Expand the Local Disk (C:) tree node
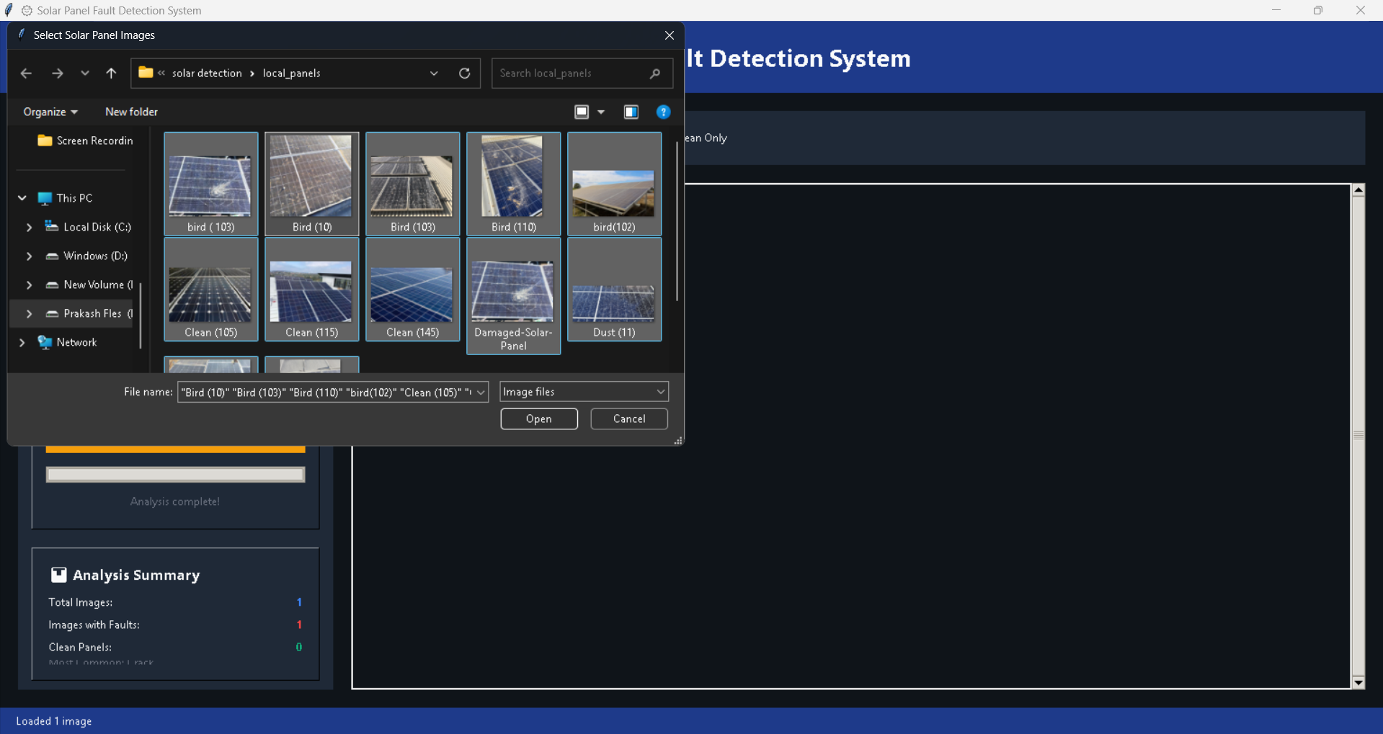 29,227
